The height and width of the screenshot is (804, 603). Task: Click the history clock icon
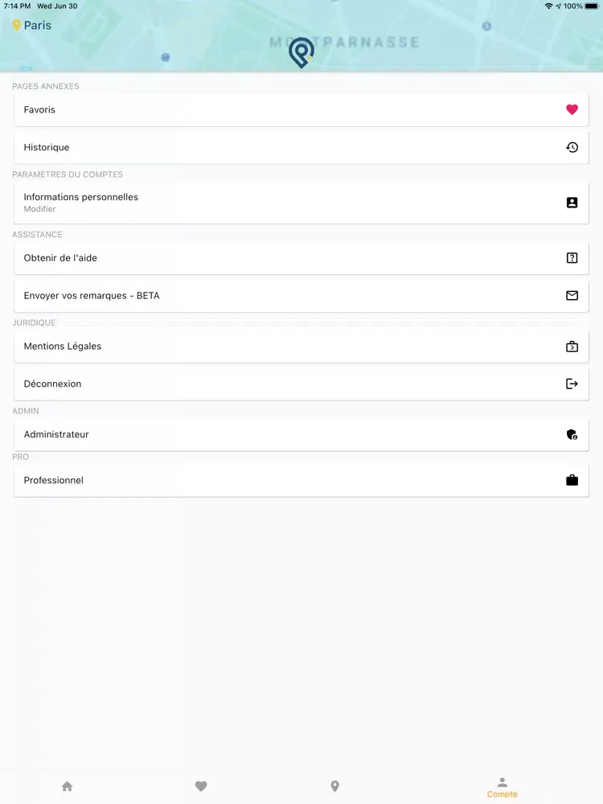point(572,147)
